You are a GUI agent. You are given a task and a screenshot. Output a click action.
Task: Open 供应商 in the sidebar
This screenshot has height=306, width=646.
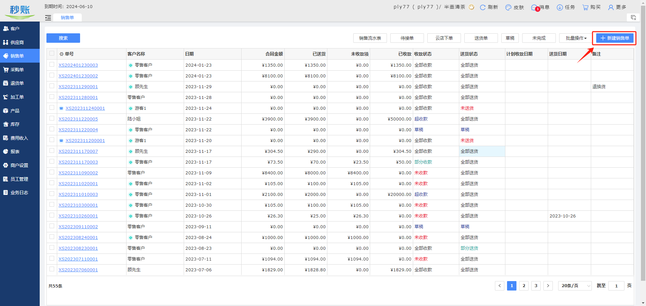point(20,42)
